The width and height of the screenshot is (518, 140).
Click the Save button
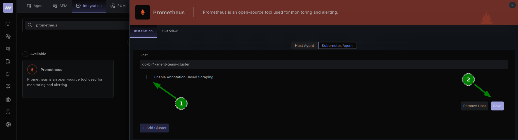pyautogui.click(x=497, y=106)
